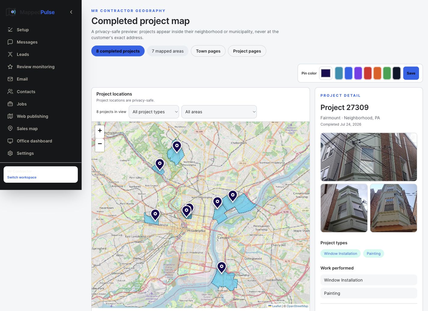This screenshot has height=311, width=428.
Task: Open the Town pages tab
Action: point(208,51)
